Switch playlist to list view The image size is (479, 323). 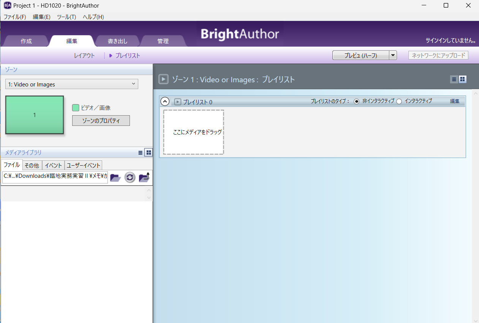[x=454, y=79]
